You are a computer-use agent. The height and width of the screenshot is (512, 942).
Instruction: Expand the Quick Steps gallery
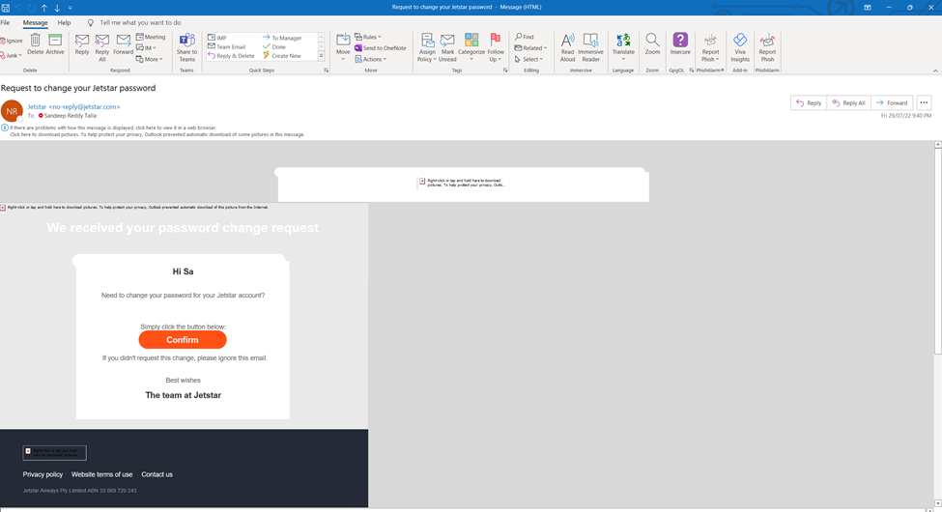(322, 56)
